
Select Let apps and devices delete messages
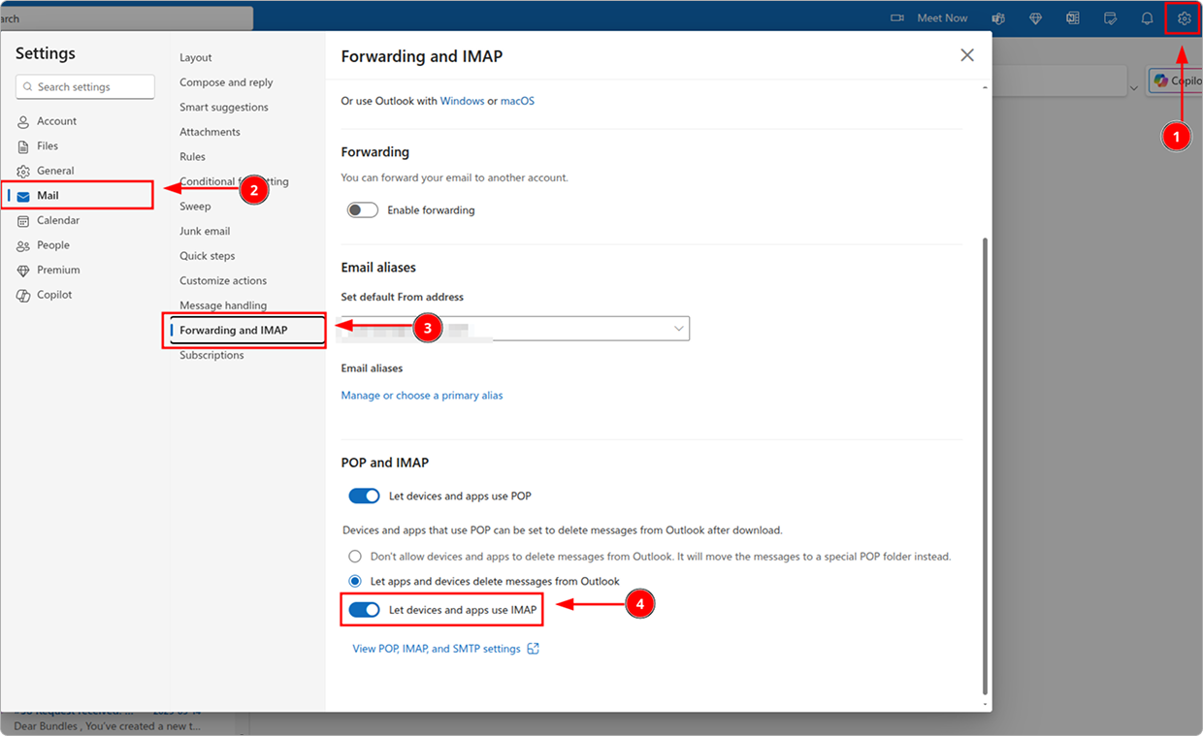pyautogui.click(x=355, y=581)
